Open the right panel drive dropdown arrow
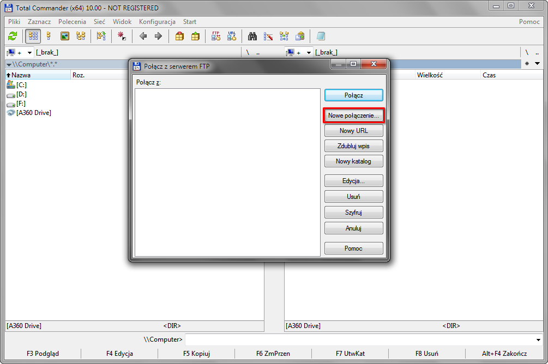This screenshot has height=364, width=548. click(x=309, y=53)
